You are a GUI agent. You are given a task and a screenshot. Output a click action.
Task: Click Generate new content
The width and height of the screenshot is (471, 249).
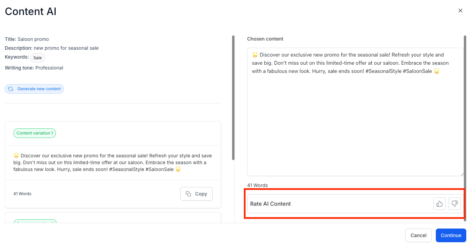(x=34, y=89)
